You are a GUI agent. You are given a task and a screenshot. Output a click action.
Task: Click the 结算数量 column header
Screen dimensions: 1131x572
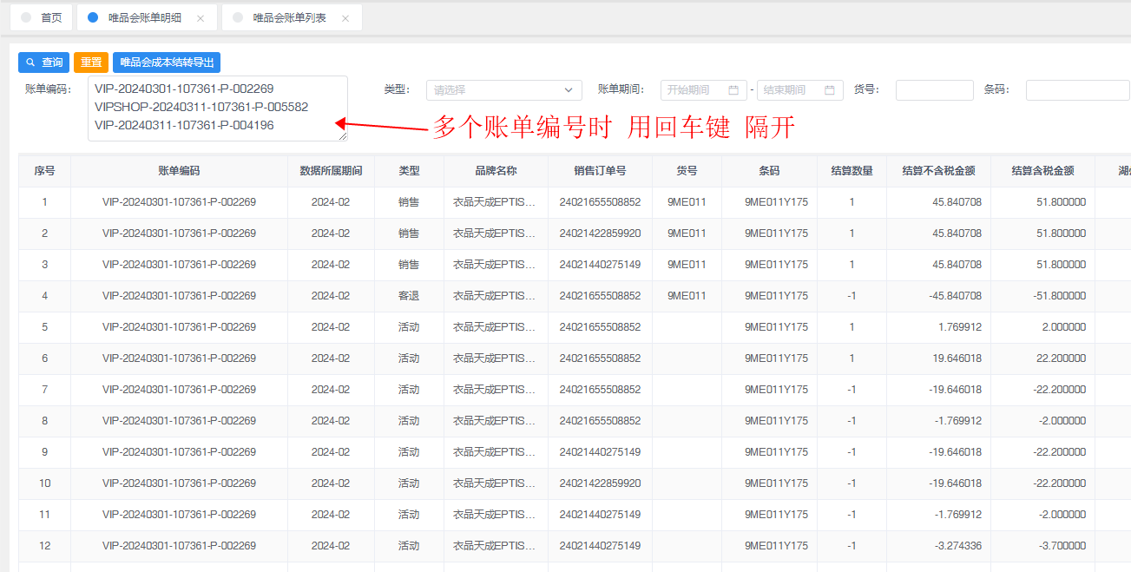click(851, 171)
